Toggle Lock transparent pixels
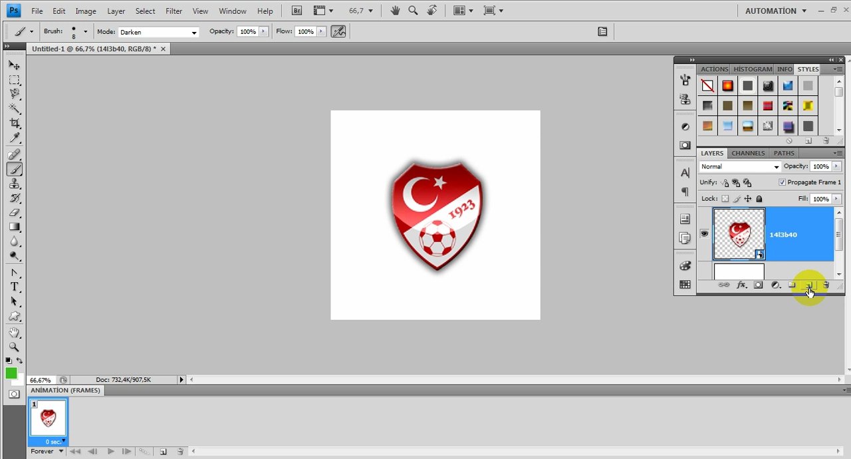 pos(725,199)
